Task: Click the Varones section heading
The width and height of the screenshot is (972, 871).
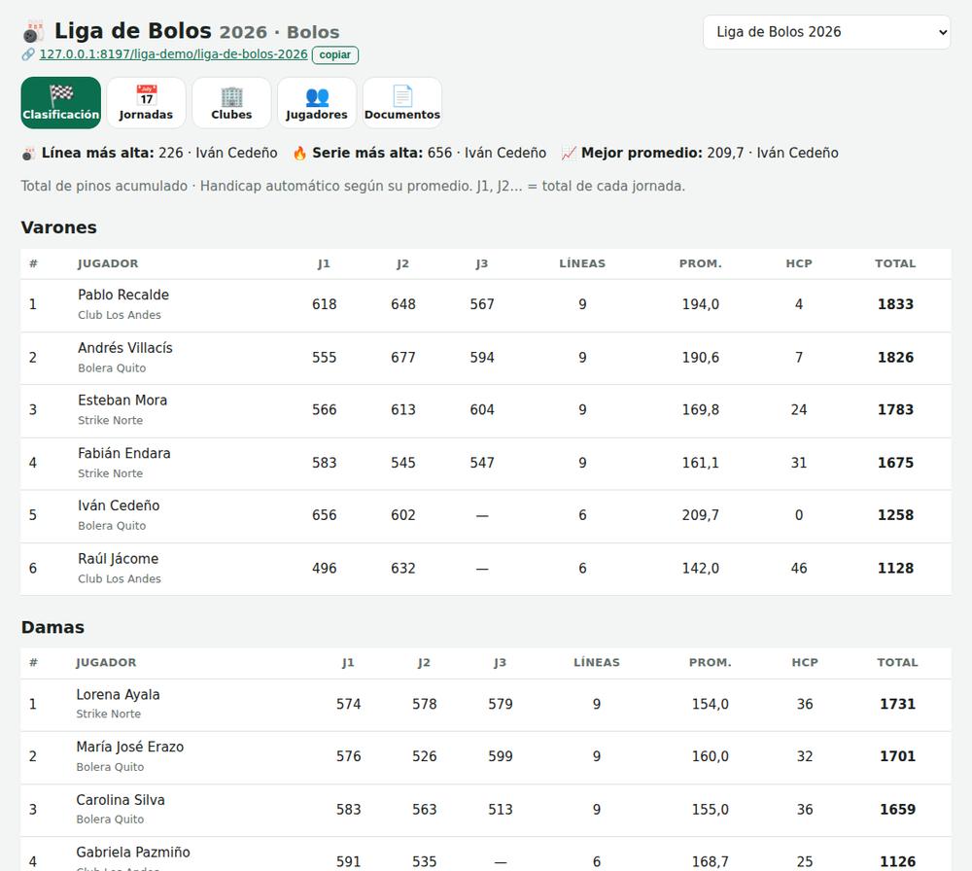Action: [59, 227]
